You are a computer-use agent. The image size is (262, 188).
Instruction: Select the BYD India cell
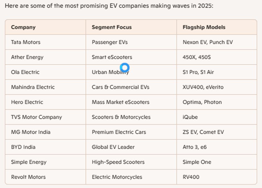[23, 147]
